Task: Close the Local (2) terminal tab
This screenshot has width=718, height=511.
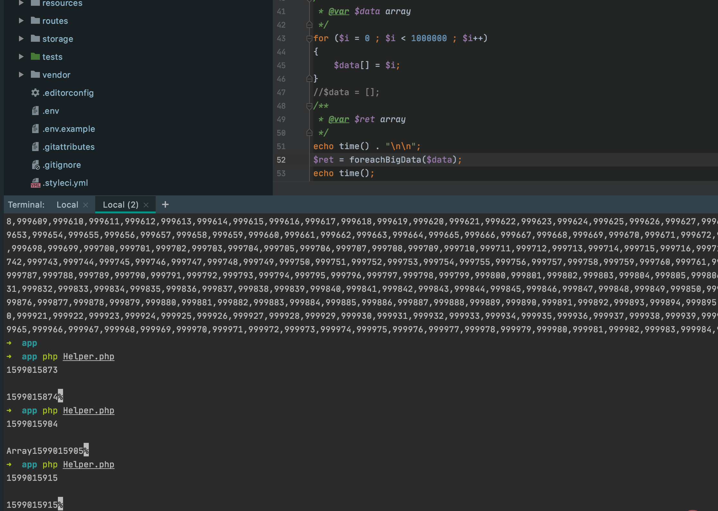Action: click(x=146, y=205)
